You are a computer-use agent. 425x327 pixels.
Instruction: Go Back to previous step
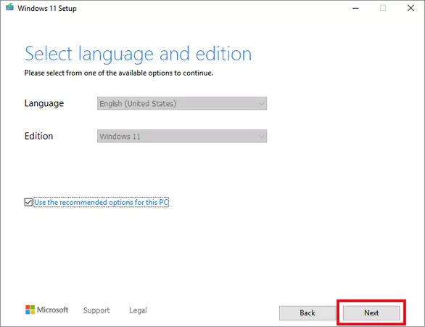click(x=308, y=313)
